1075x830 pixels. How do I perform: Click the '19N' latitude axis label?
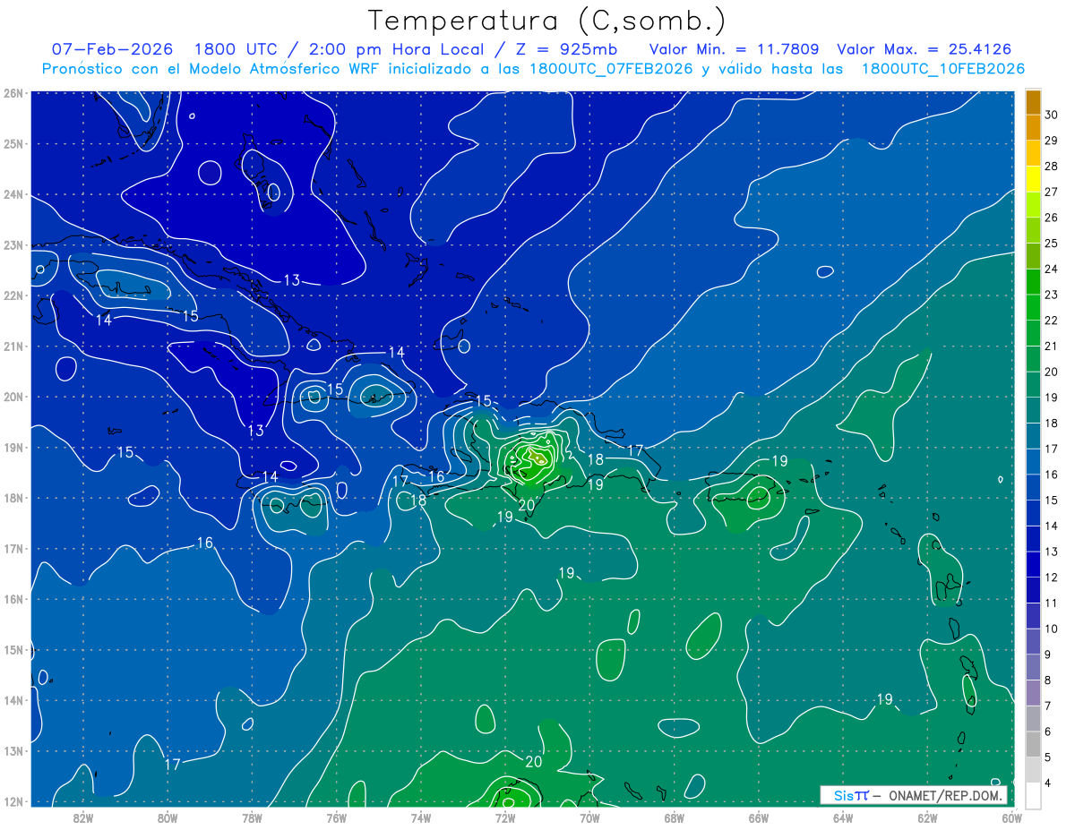point(13,448)
